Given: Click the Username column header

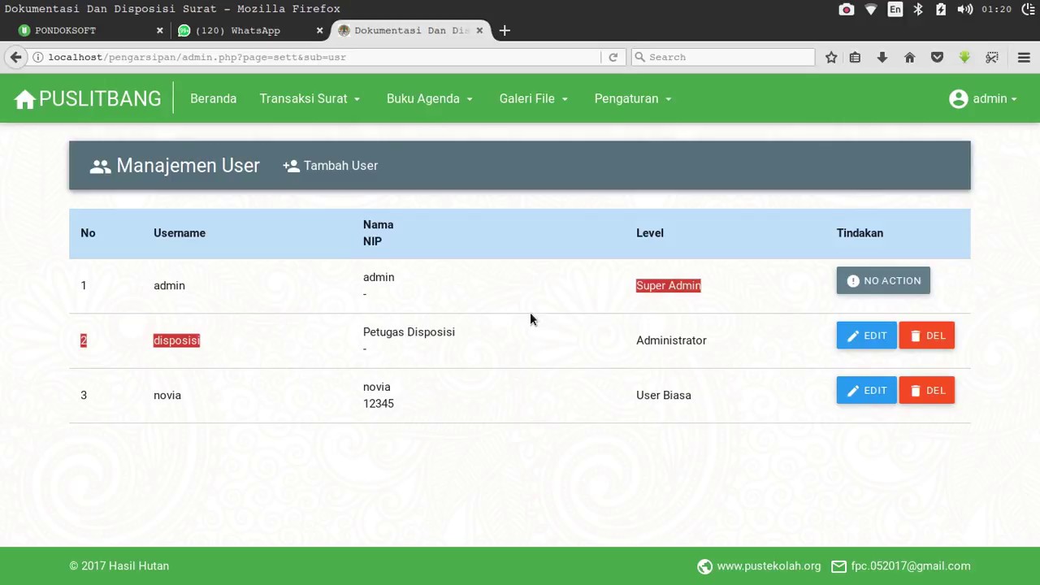Looking at the screenshot, I should (180, 233).
